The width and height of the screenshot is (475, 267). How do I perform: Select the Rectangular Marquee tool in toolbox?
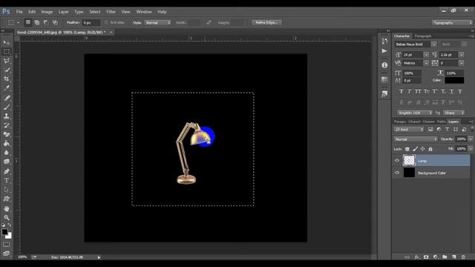[x=7, y=52]
